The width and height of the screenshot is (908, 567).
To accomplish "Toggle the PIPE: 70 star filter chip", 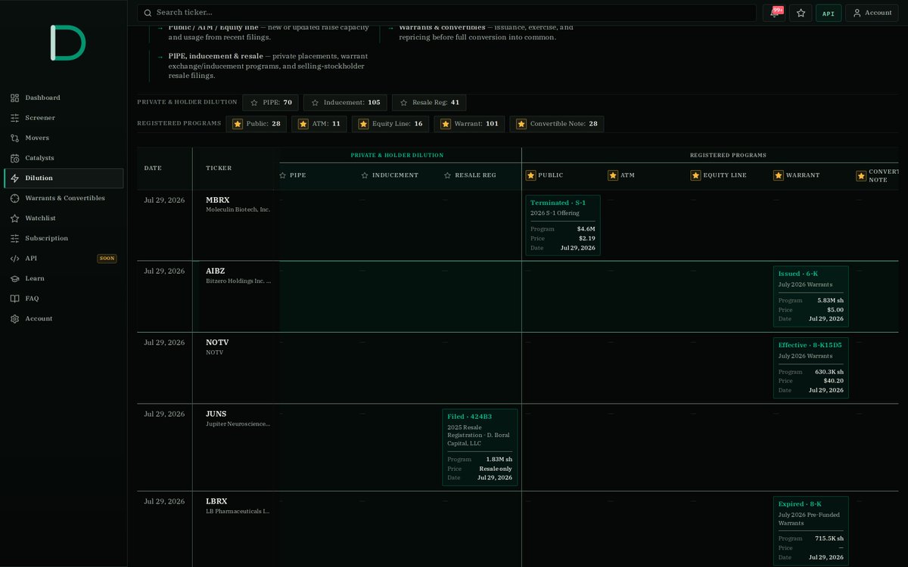I will 270,103.
